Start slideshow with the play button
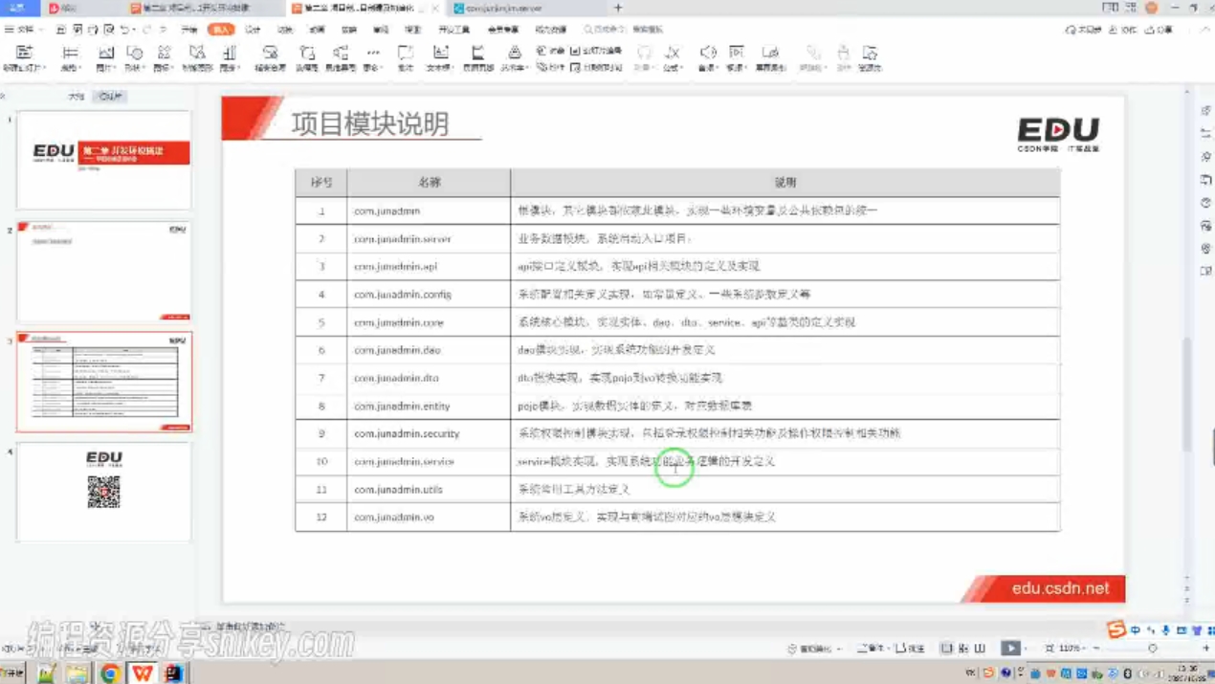This screenshot has width=1215, height=684. pos(1010,648)
